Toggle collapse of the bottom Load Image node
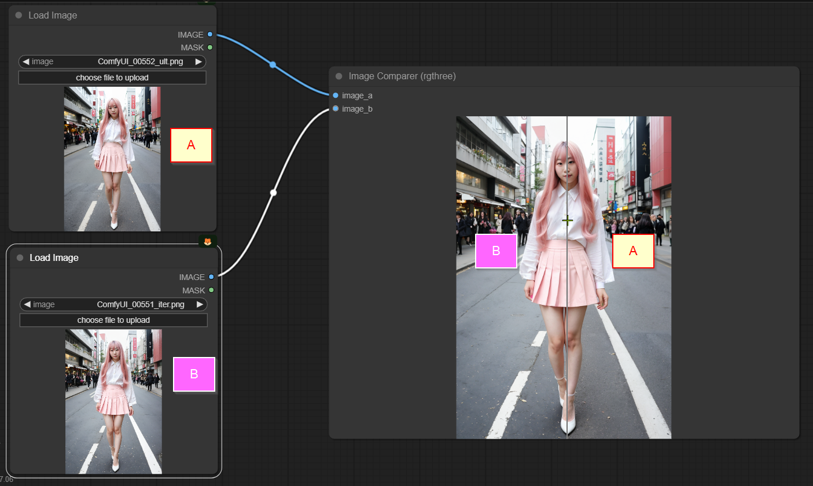 point(20,257)
